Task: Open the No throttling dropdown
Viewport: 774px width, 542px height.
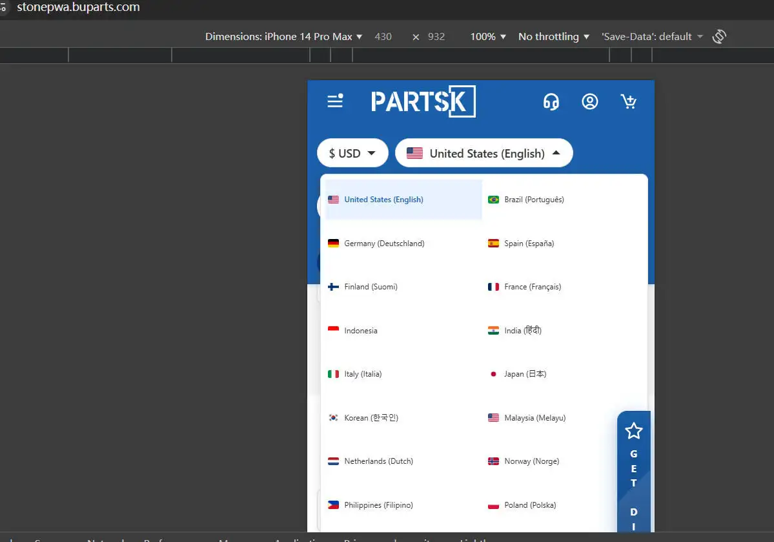Action: [x=553, y=37]
